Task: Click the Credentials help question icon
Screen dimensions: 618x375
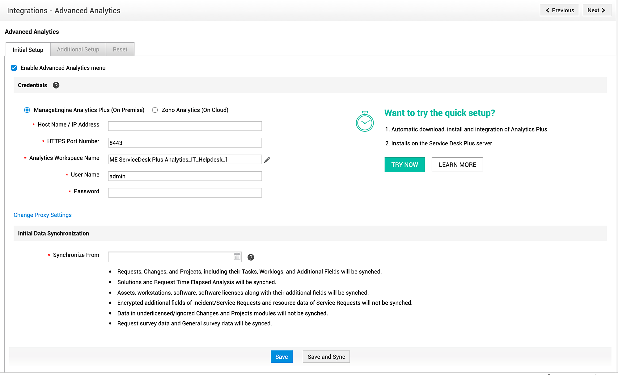Action: [x=56, y=85]
